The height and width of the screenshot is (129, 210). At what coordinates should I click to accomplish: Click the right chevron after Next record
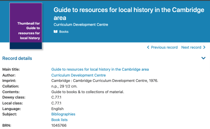click(204, 47)
